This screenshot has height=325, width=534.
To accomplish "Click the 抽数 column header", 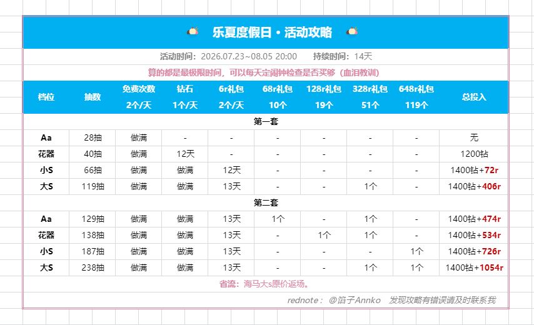I will (x=93, y=97).
